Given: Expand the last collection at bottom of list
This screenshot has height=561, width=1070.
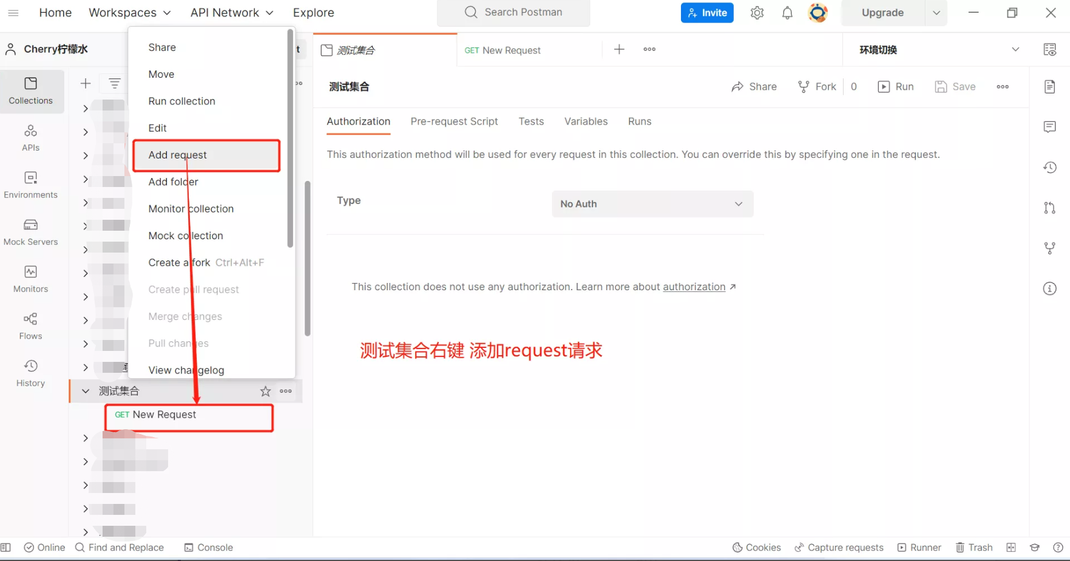Looking at the screenshot, I should click(x=86, y=532).
